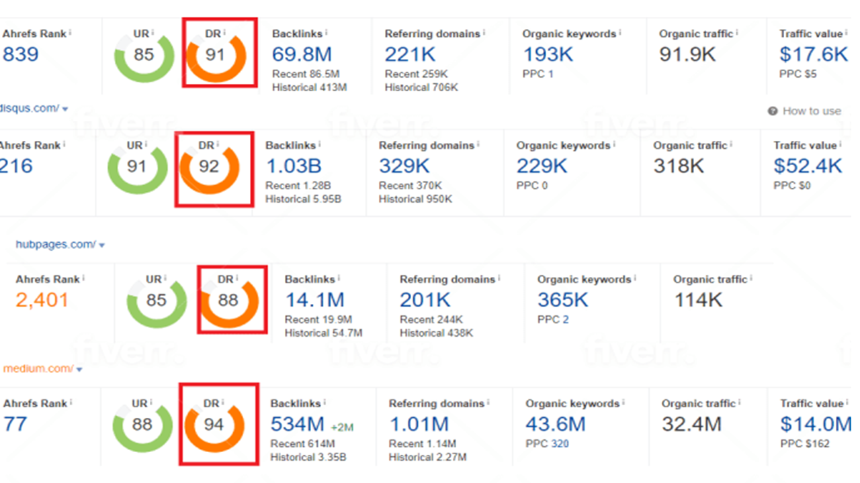Image resolution: width=860 pixels, height=483 pixels.
Task: Click info icon next to Backlinks in medium.com row
Action: [x=325, y=402]
